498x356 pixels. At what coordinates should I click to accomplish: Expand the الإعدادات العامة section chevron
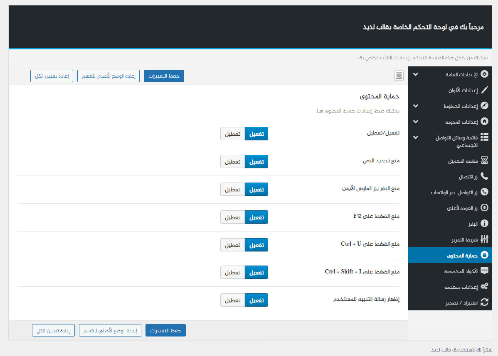coord(415,75)
